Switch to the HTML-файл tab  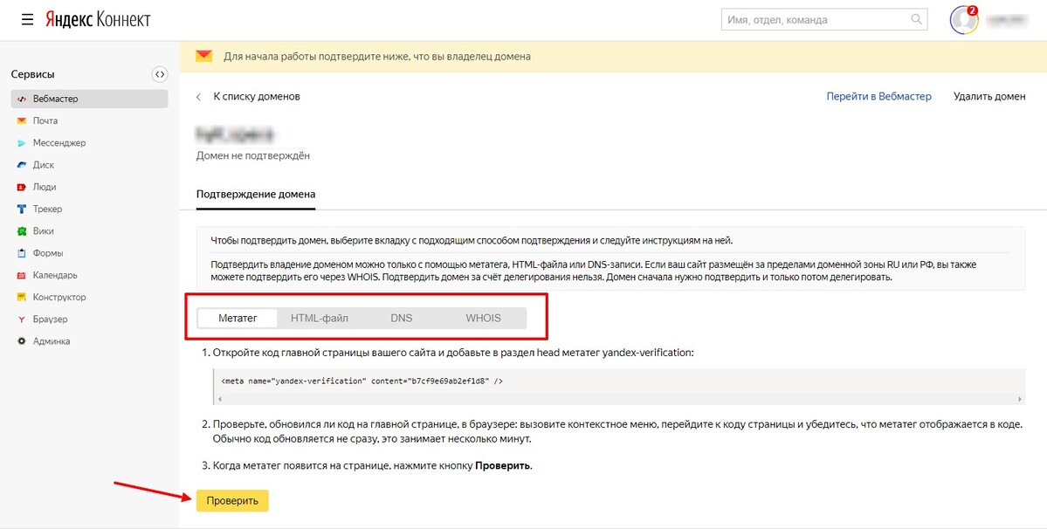[x=320, y=319]
